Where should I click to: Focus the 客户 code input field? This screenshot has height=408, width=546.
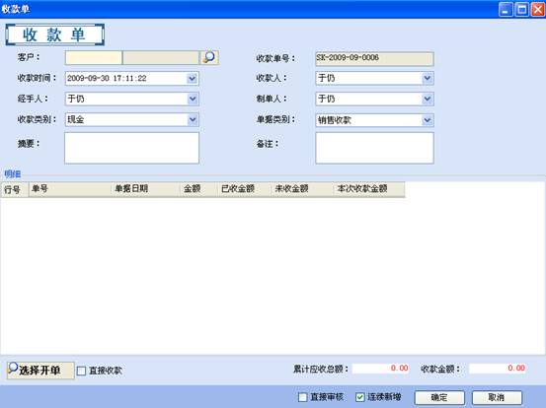coord(94,58)
